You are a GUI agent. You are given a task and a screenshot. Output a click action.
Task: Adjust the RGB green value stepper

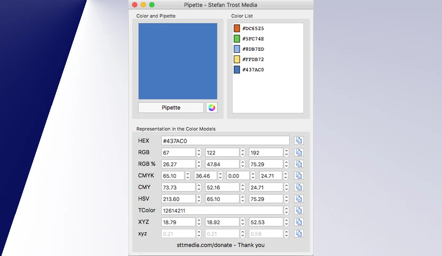pyautogui.click(x=243, y=152)
